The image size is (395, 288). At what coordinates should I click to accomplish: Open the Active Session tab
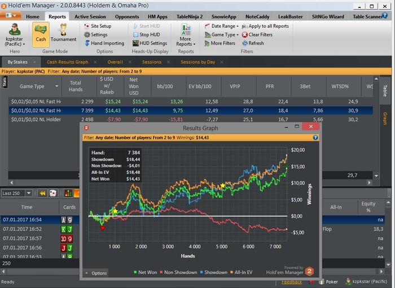click(x=90, y=16)
